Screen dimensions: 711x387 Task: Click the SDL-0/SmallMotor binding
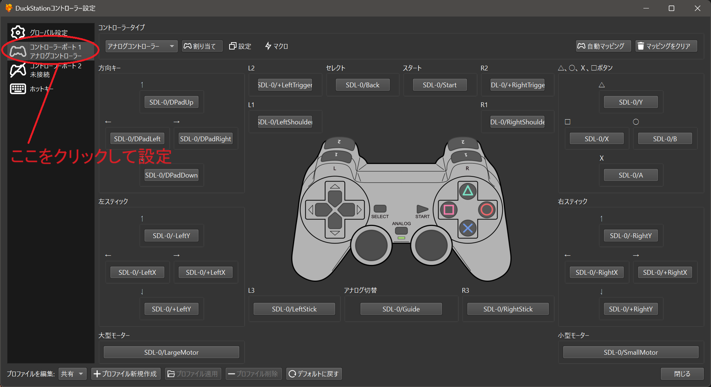(x=631, y=352)
